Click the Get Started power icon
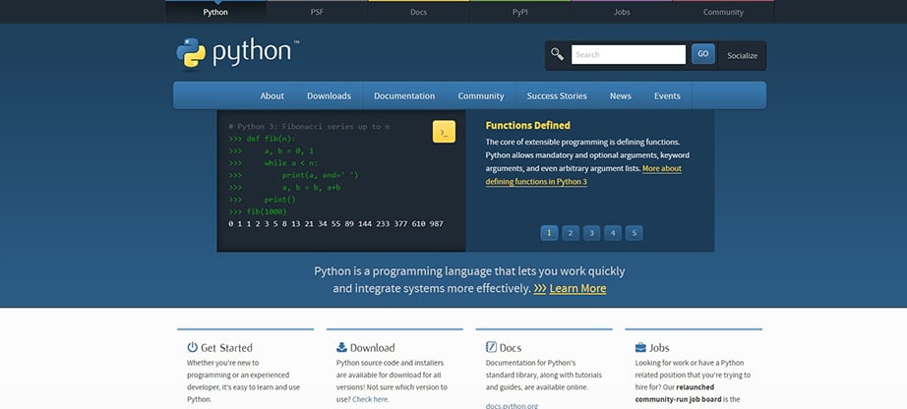 [x=193, y=347]
